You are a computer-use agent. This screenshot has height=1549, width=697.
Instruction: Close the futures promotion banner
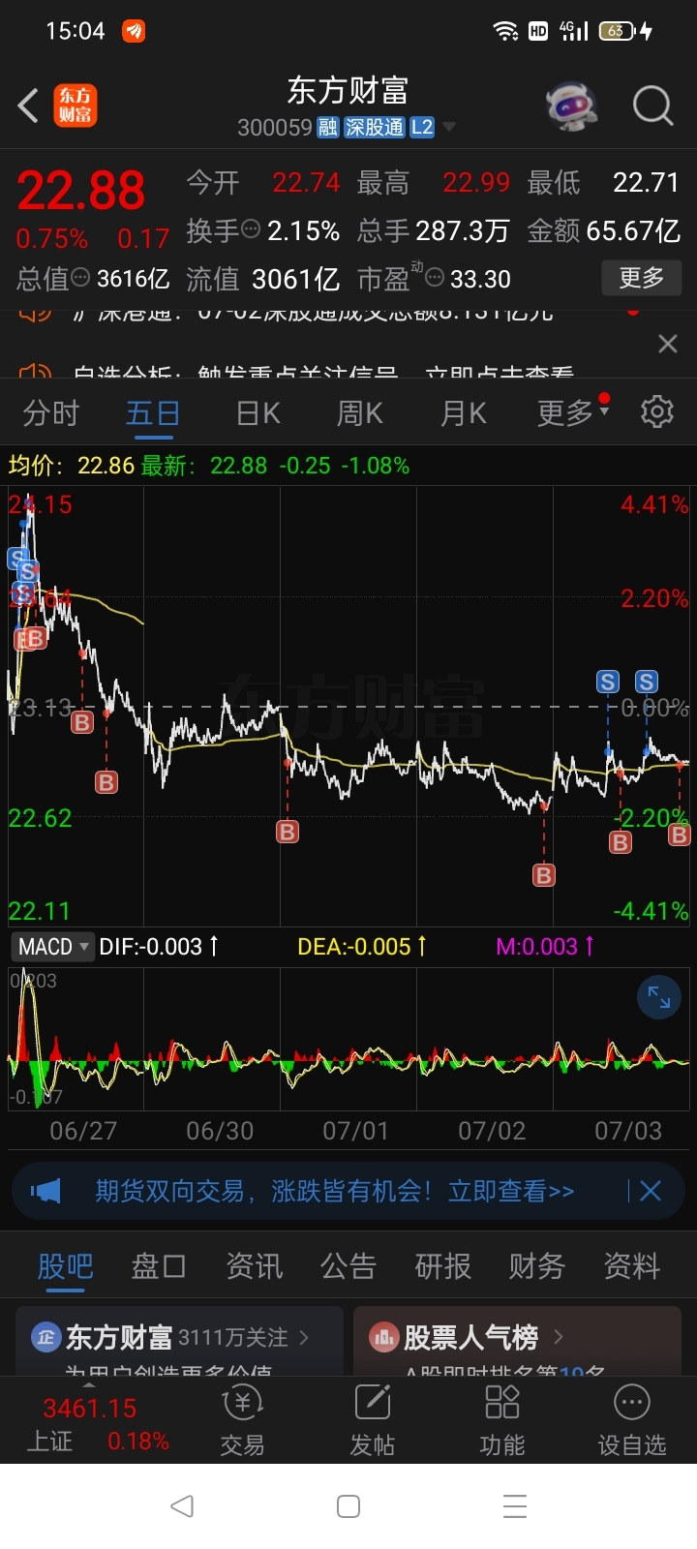[651, 1191]
